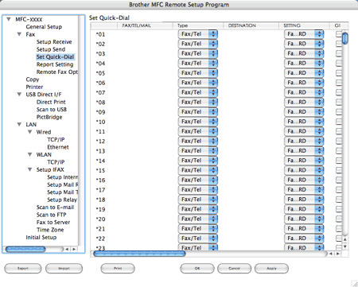Click the tree panel's right scroll arrow
Screen dimensions: 358x287
(74, 250)
